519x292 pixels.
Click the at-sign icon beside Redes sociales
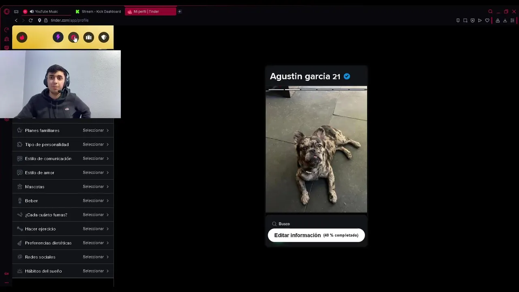click(x=19, y=257)
